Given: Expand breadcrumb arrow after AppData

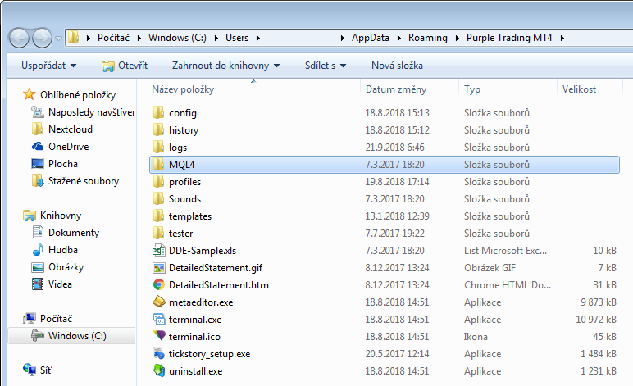Looking at the screenshot, I should pos(398,38).
